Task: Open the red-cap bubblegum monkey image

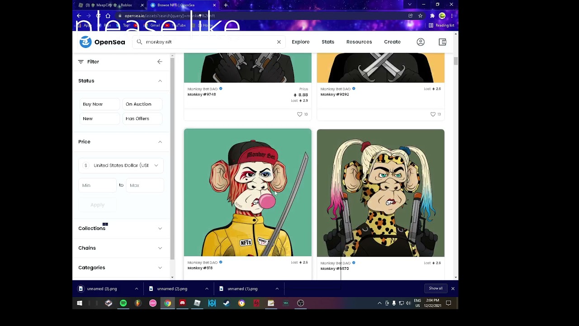Action: (247, 193)
